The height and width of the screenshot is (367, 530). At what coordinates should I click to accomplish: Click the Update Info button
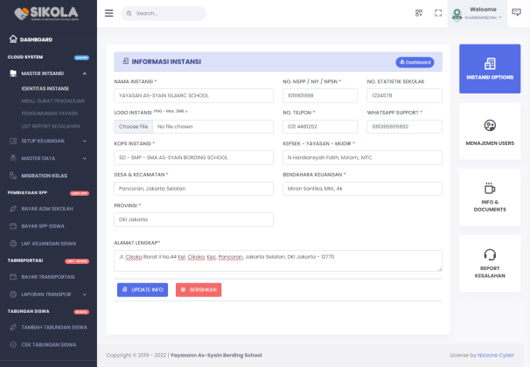pos(142,289)
